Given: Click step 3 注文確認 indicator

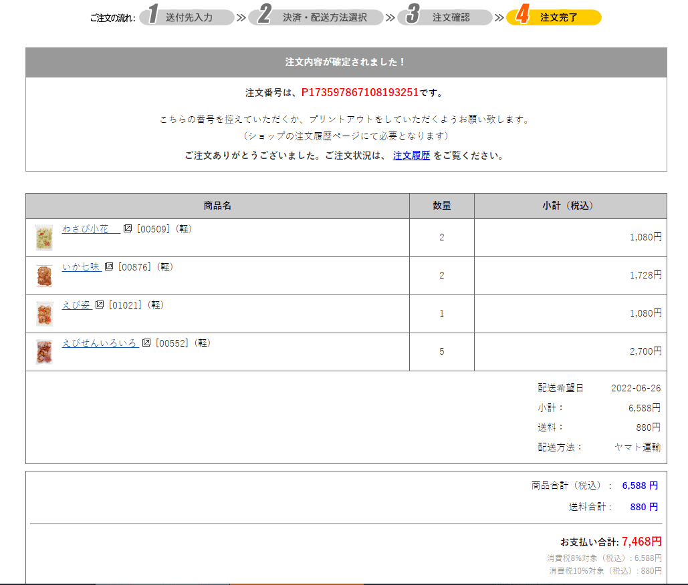Looking at the screenshot, I should pos(445,17).
